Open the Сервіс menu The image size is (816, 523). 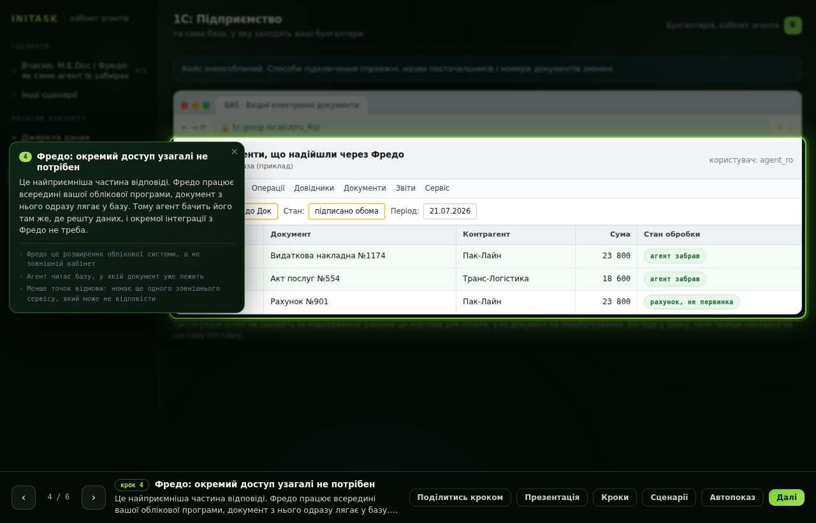(437, 188)
